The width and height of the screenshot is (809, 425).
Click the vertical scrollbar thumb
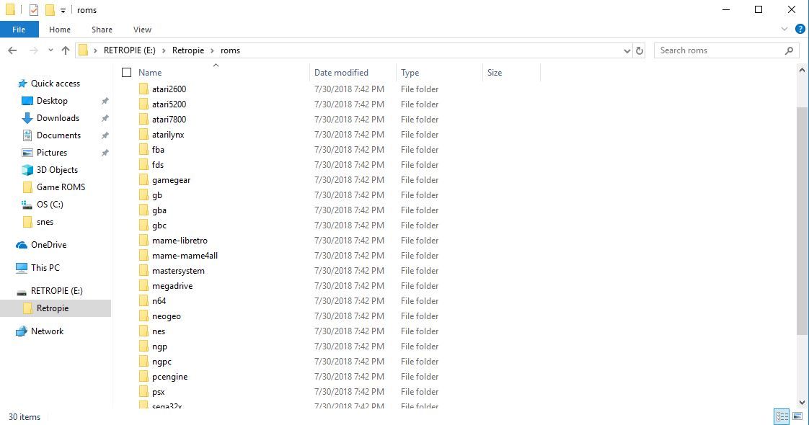coord(802,222)
